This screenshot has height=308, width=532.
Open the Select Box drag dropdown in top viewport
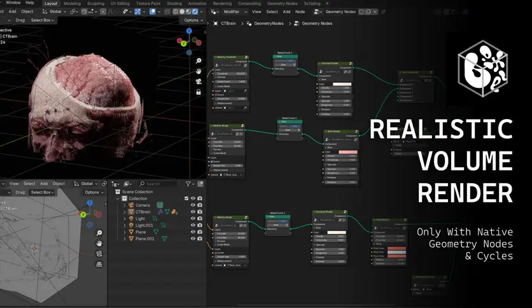click(42, 20)
